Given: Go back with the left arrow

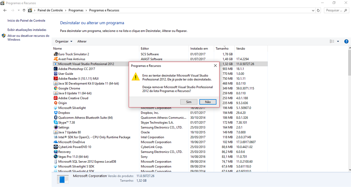Looking at the screenshot, I should click(x=5, y=10).
